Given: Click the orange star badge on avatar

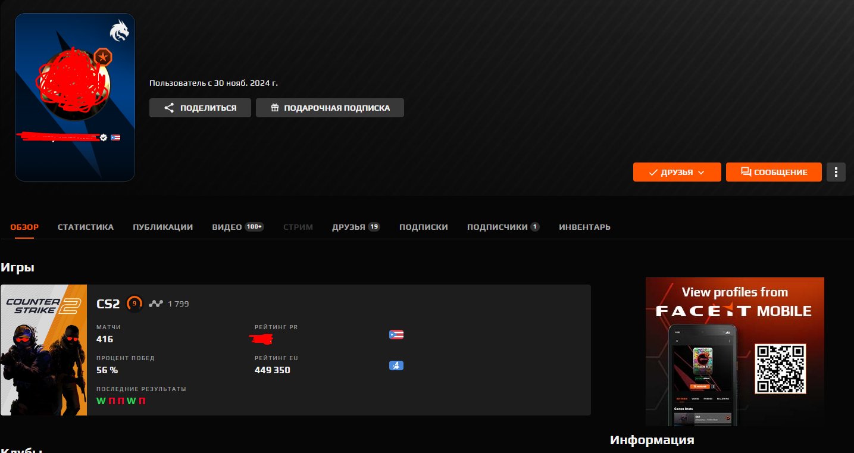Looking at the screenshot, I should 103,58.
